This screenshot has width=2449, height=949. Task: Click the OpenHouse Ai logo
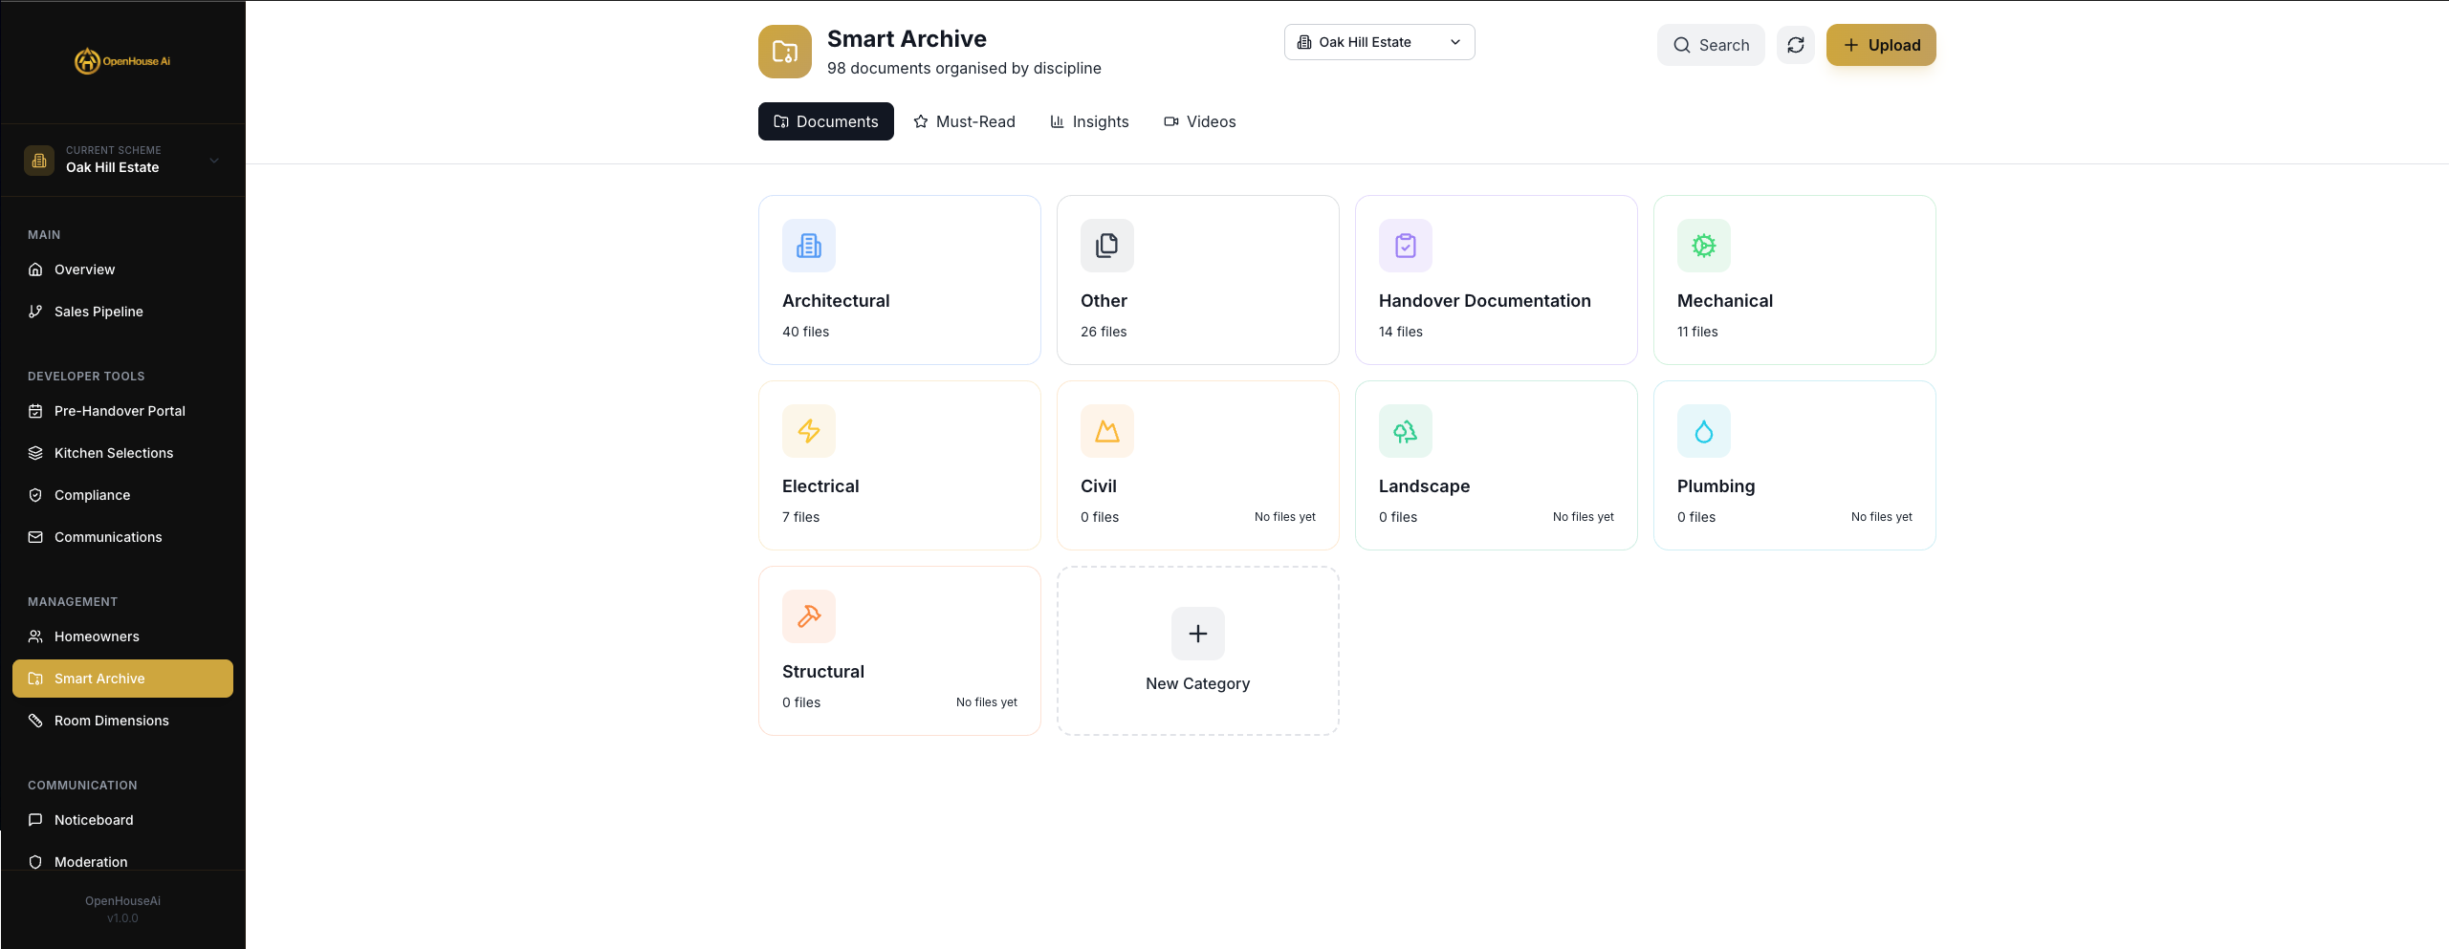(122, 59)
